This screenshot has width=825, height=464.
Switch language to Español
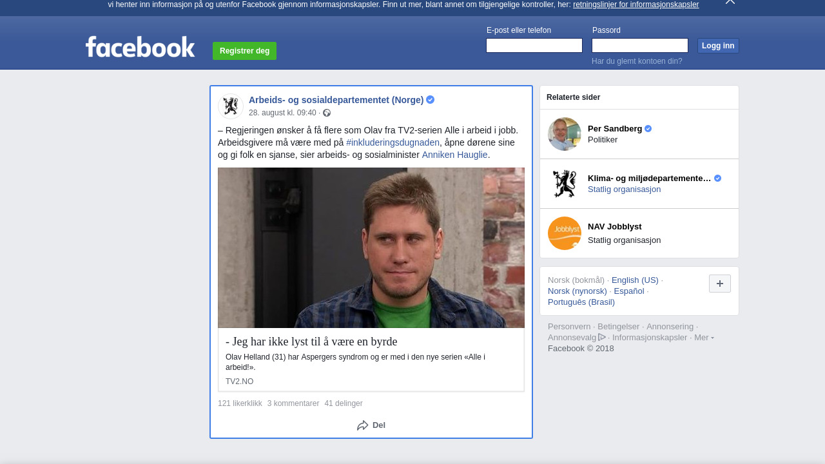coord(629,291)
